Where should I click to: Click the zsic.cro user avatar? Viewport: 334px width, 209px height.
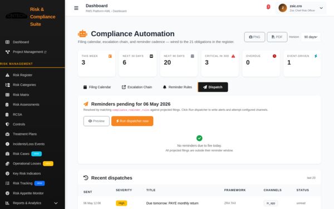[283, 8]
